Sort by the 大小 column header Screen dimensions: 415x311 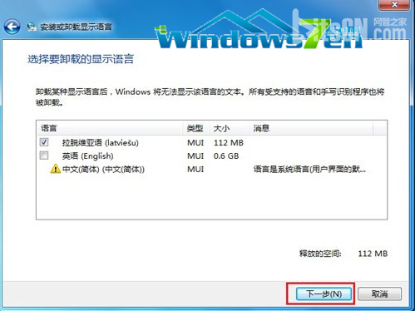click(229, 128)
